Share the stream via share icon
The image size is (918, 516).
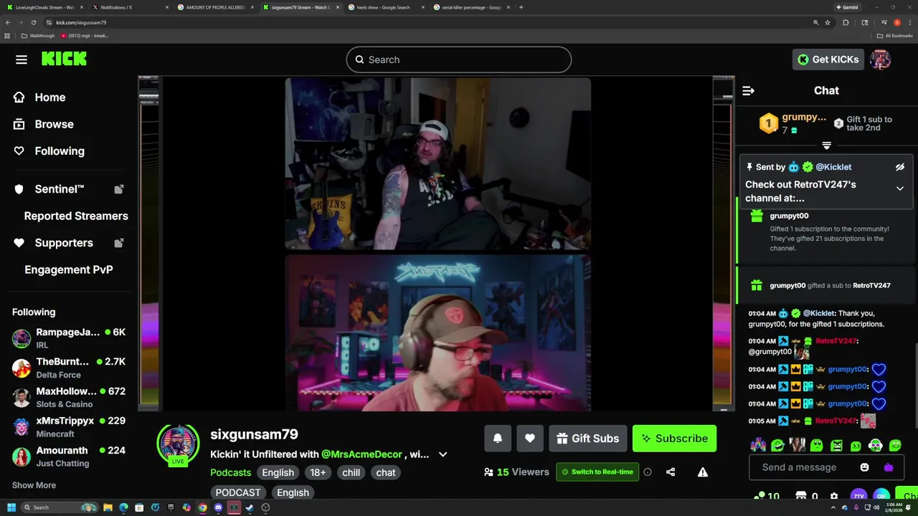coord(671,472)
